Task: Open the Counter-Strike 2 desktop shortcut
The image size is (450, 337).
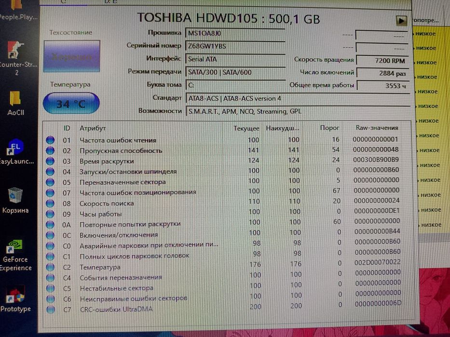Action: 16,58
